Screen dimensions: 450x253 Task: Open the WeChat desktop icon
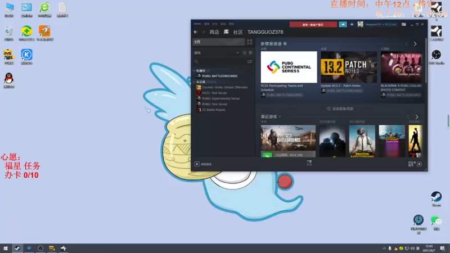[x=436, y=223]
